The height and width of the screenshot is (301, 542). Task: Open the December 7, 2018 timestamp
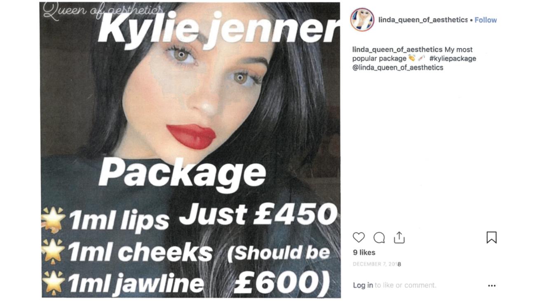click(377, 264)
